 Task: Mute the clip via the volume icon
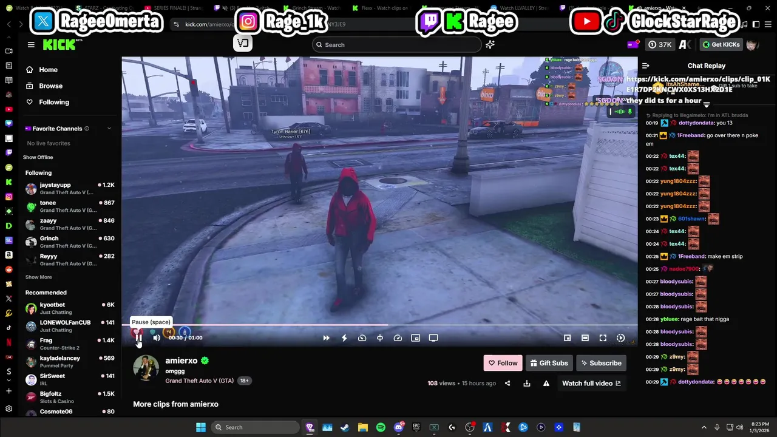(x=157, y=338)
